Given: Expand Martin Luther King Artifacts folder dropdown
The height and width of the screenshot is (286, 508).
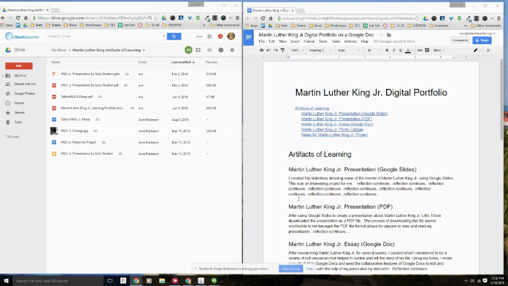Looking at the screenshot, I should 144,50.
